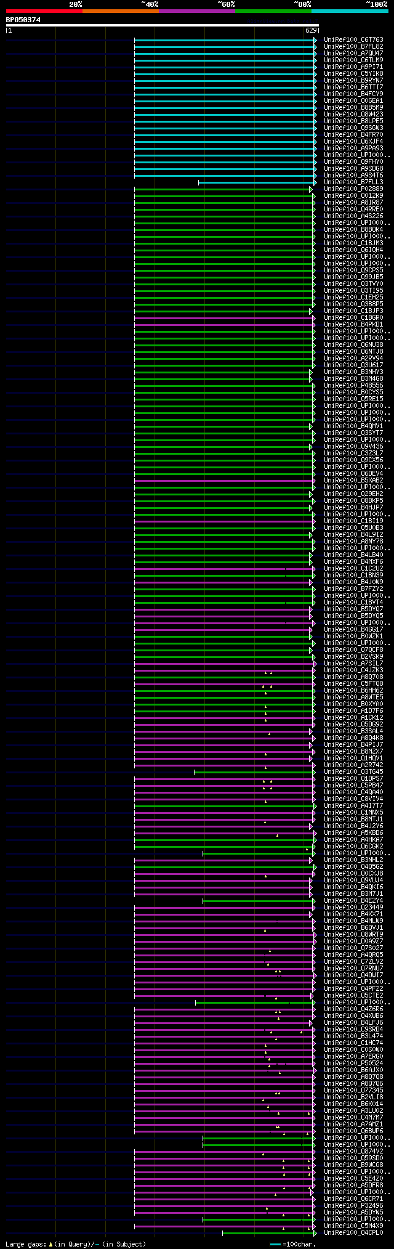
Task: Open hit UniRef100_Q9CPS5
Action: click(x=353, y=271)
